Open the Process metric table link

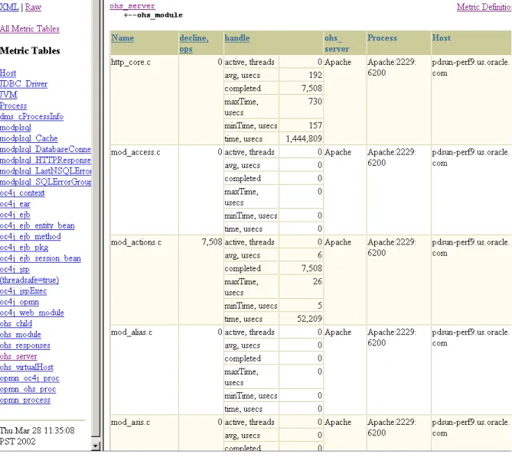(x=13, y=105)
